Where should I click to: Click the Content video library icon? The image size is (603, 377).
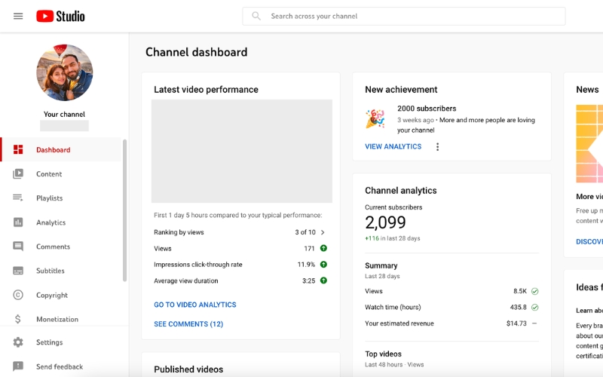coord(18,173)
